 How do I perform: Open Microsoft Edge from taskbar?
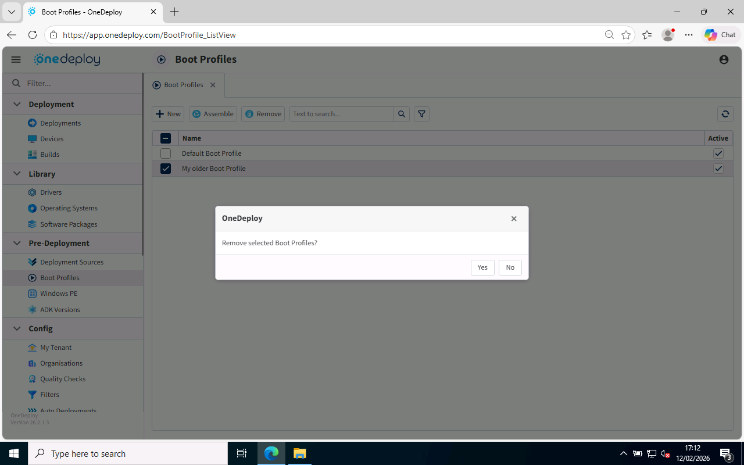pos(271,453)
